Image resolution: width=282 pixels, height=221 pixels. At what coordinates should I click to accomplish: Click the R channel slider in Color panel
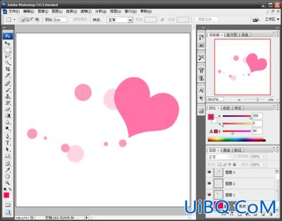coord(237,116)
